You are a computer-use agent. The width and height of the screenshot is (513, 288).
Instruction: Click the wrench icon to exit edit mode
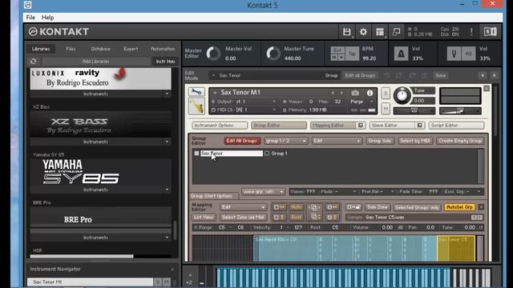click(196, 92)
